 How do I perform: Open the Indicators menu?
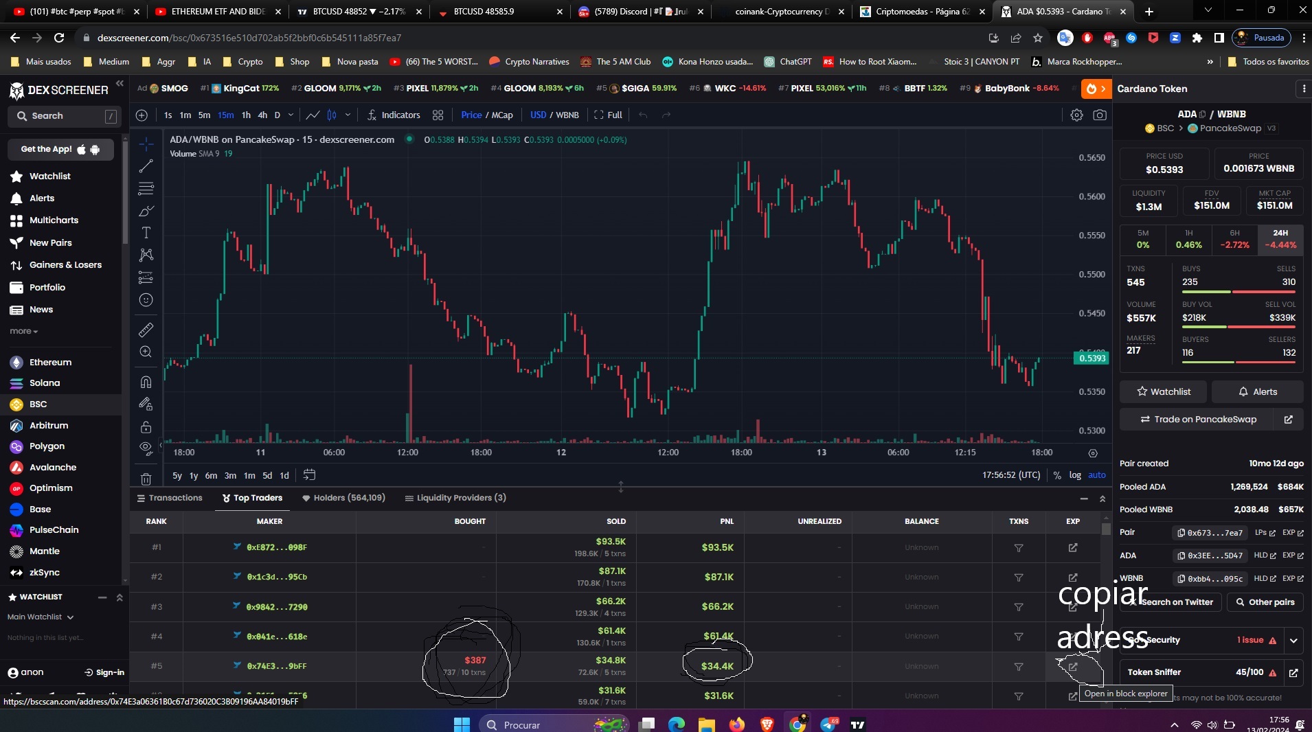point(394,115)
